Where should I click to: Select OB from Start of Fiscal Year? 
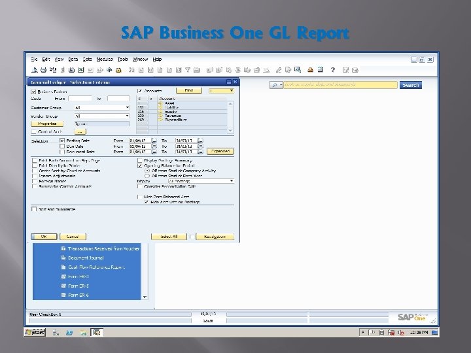(147, 176)
